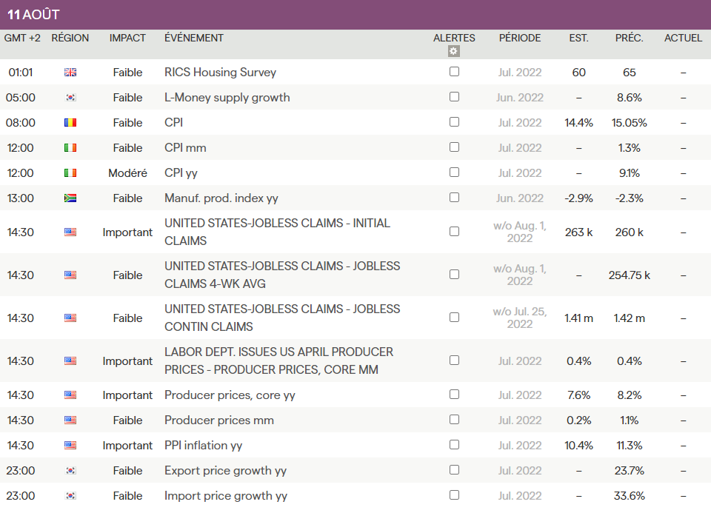Click the US flag beside PPI inflation yy
The height and width of the screenshot is (513, 711).
click(x=70, y=446)
